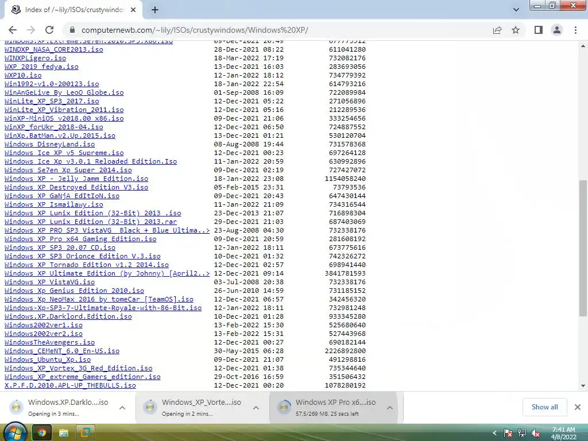The height and width of the screenshot is (441, 588).
Task: Show hidden system tray icons
Action: [494, 433]
